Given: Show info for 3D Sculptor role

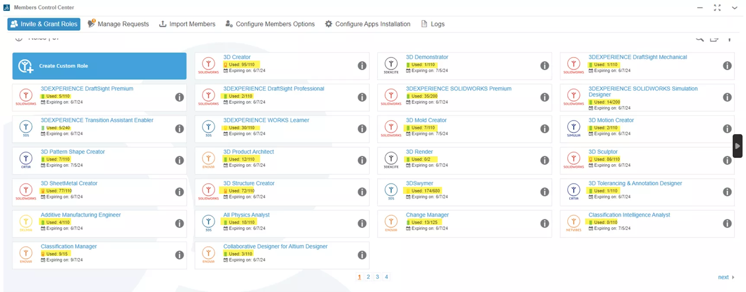Looking at the screenshot, I should [727, 160].
